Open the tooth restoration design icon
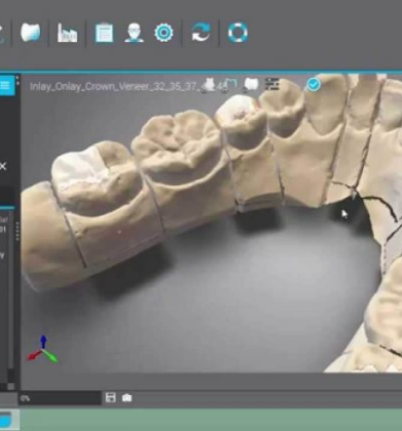Screen dimensions: 402x431 coord(30,32)
